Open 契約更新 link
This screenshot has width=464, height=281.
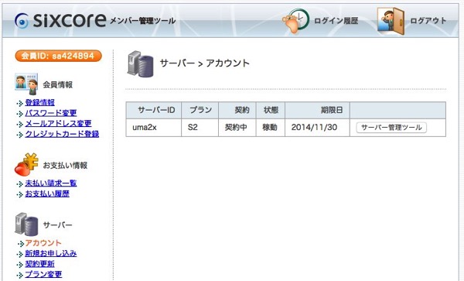[39, 264]
